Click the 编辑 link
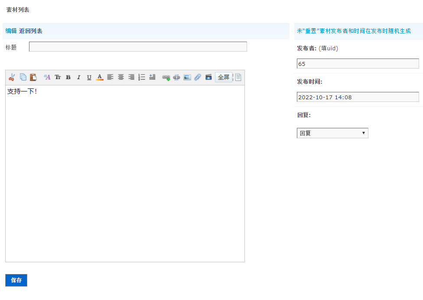 tap(11, 31)
